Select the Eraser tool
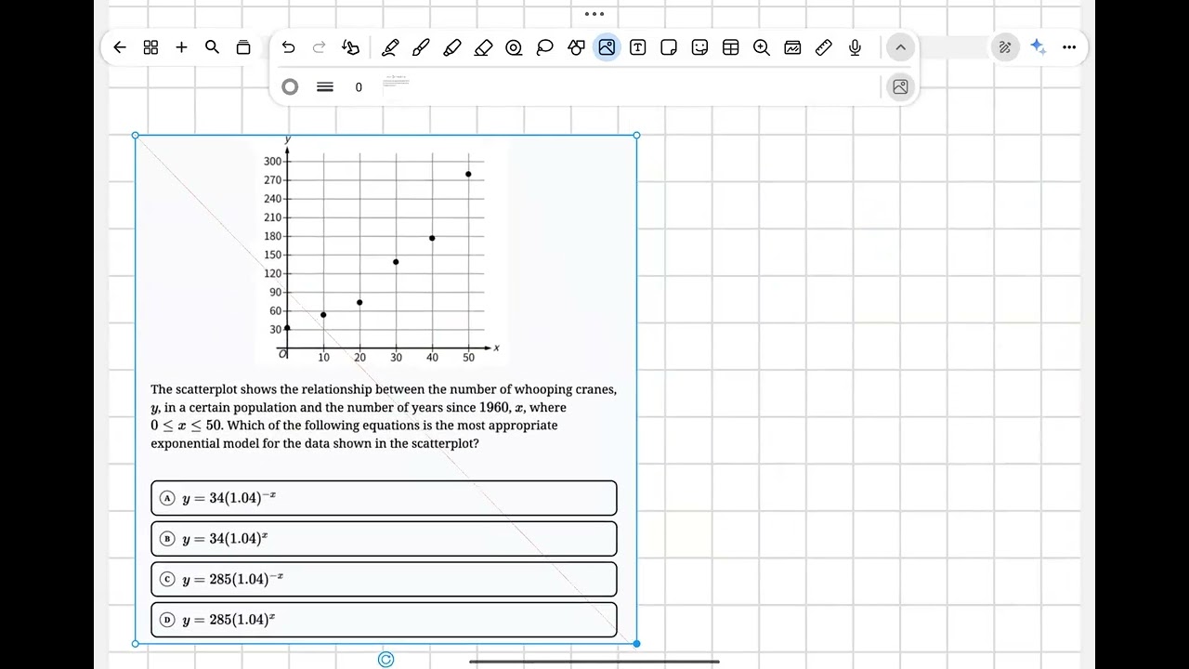 483,47
